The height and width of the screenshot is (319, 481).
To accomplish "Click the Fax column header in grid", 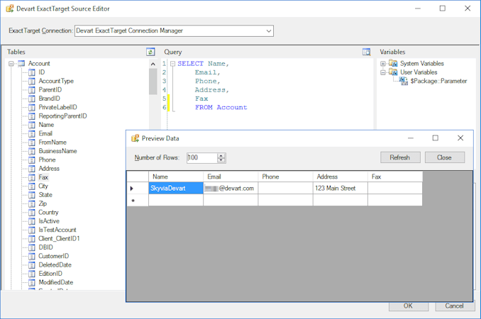I will (x=395, y=177).
